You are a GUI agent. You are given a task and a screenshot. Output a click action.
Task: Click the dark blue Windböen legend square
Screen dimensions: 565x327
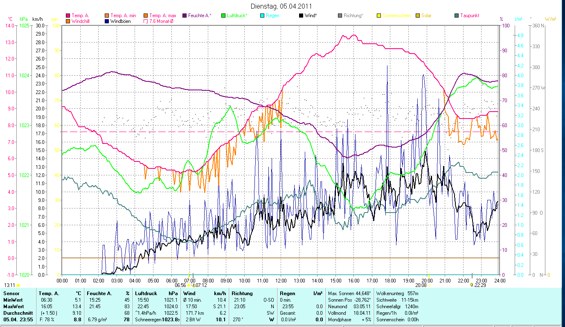[107, 21]
